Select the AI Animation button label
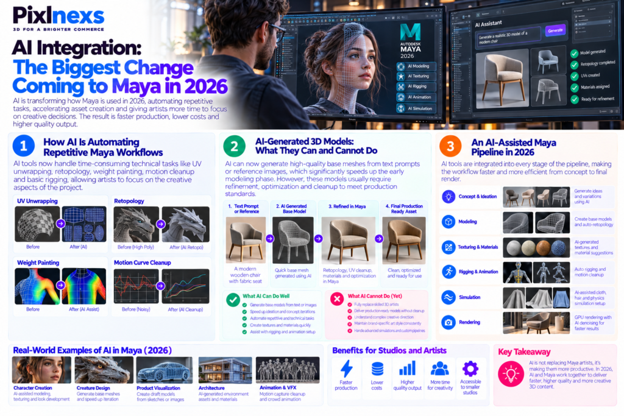The height and width of the screenshot is (416, 624). tap(419, 97)
